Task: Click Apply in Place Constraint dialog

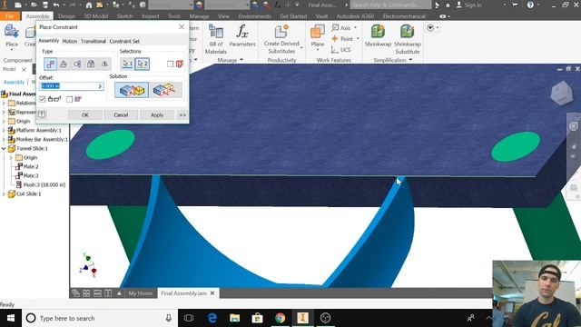Action: (157, 115)
